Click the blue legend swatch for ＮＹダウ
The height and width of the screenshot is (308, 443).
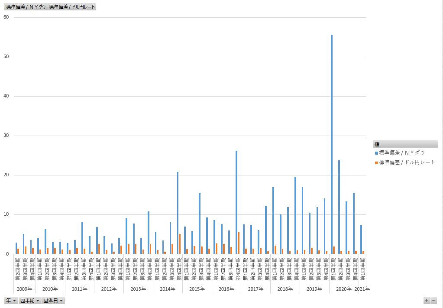[376, 153]
